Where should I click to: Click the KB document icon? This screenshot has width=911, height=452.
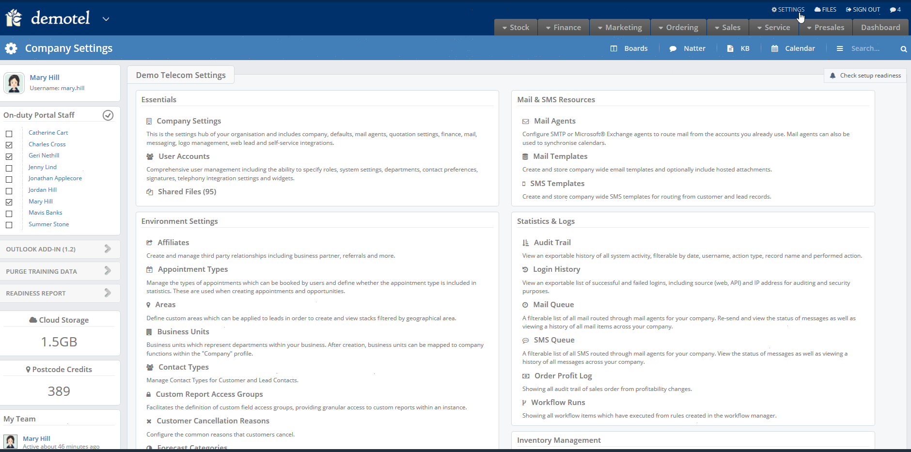point(730,48)
